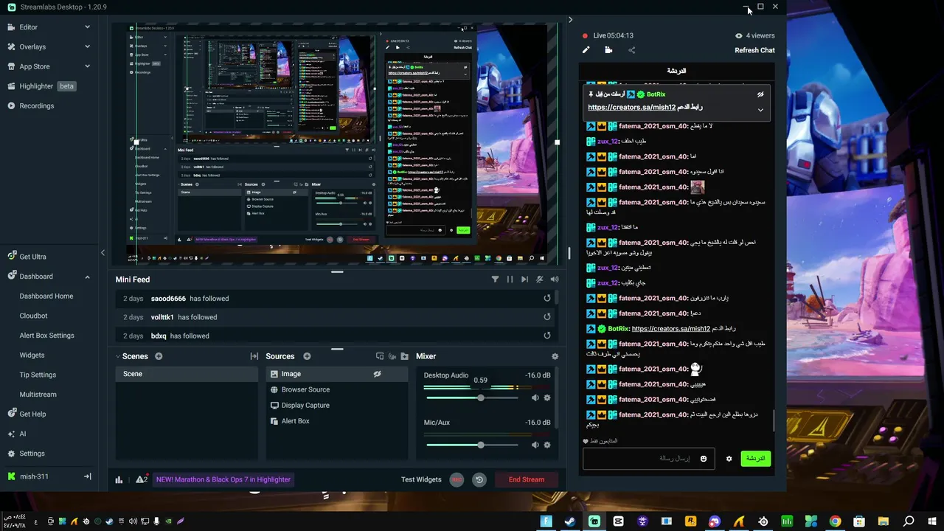Add a new source with the plus icon
Image resolution: width=944 pixels, height=531 pixels.
pos(307,356)
